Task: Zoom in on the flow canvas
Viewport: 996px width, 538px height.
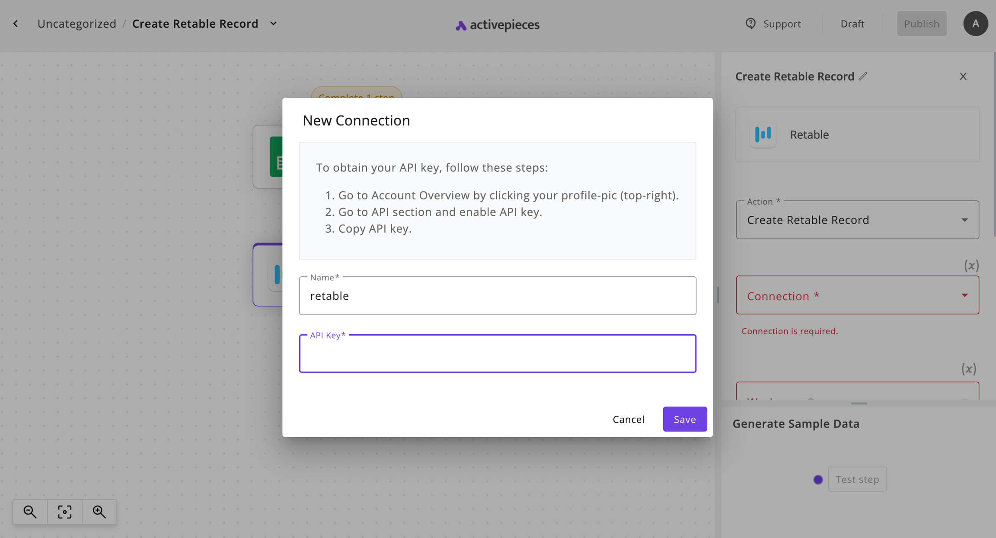Action: [99, 512]
